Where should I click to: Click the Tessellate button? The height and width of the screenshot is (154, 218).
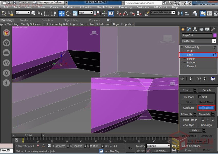click(x=204, y=114)
